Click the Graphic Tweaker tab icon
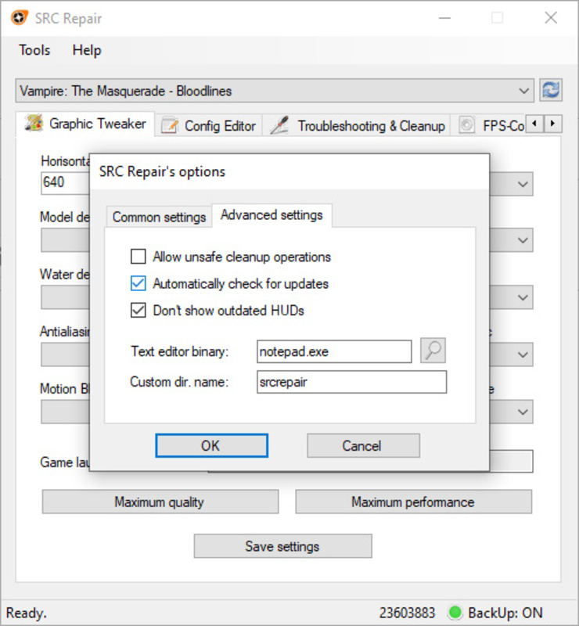Screen dimensions: 579x626 pyautogui.click(x=34, y=123)
